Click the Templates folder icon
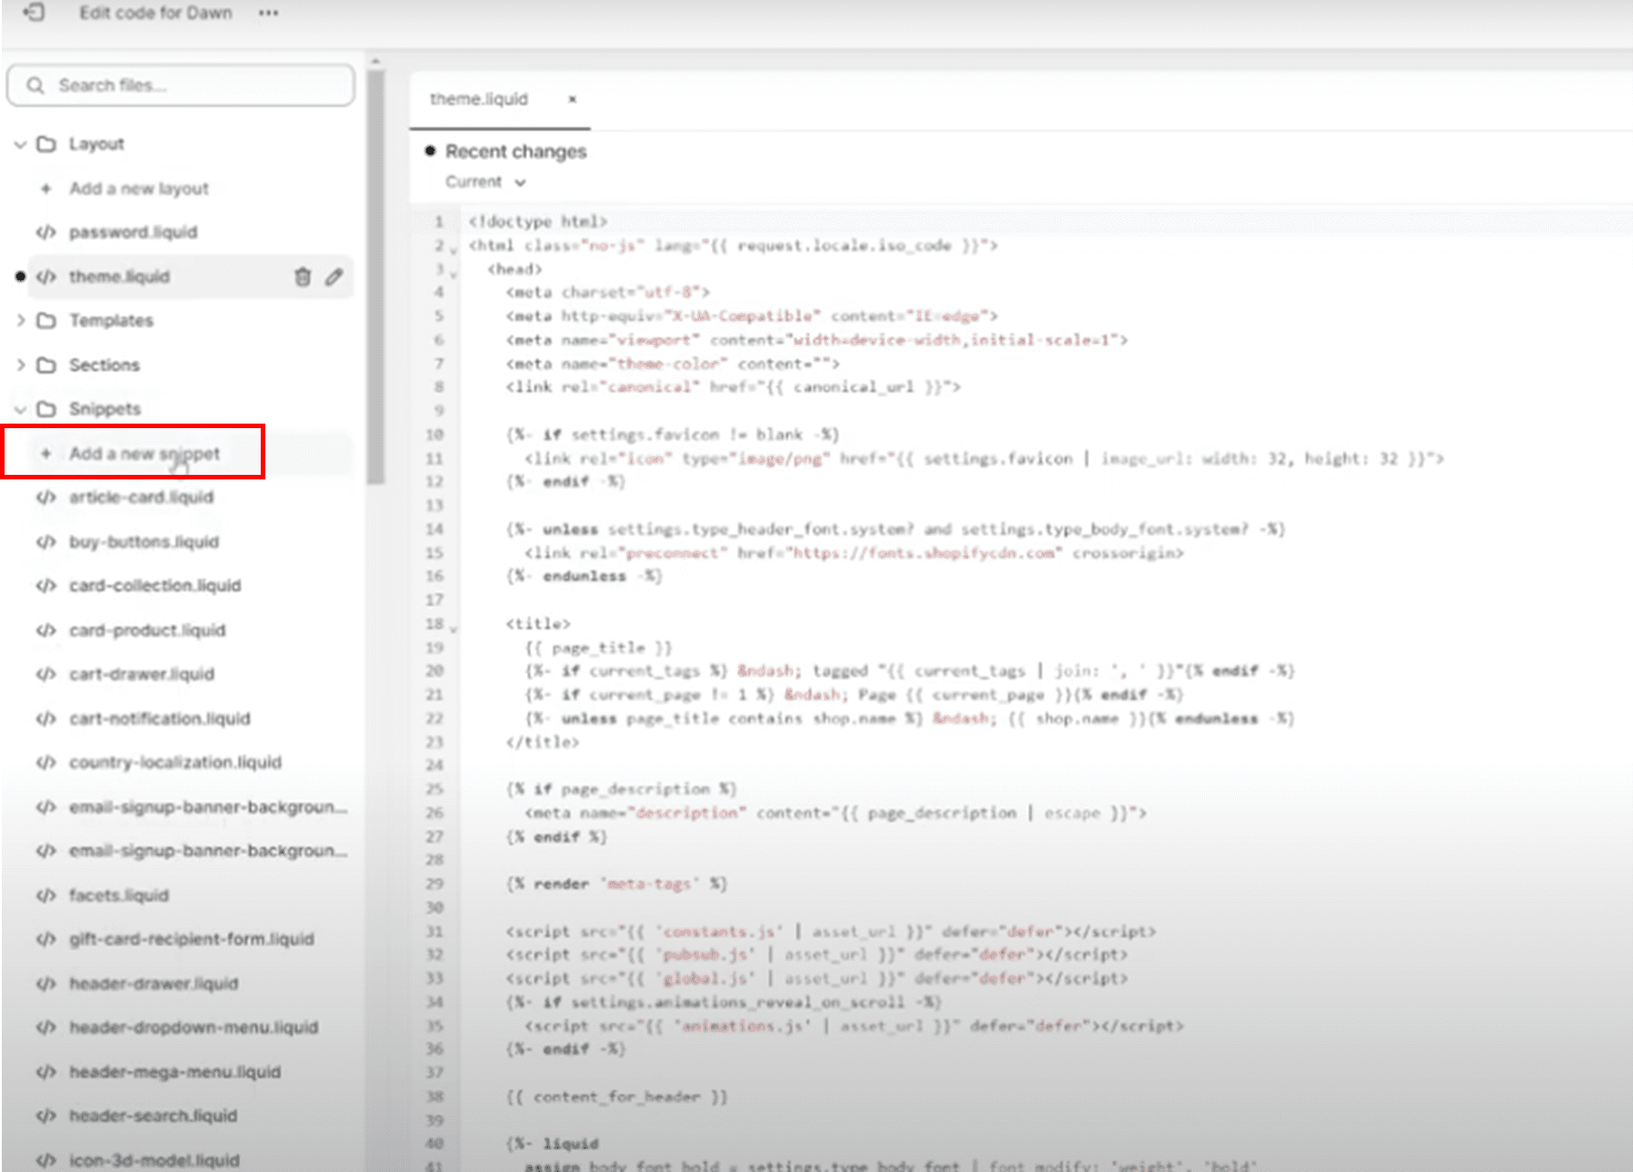 pos(46,320)
